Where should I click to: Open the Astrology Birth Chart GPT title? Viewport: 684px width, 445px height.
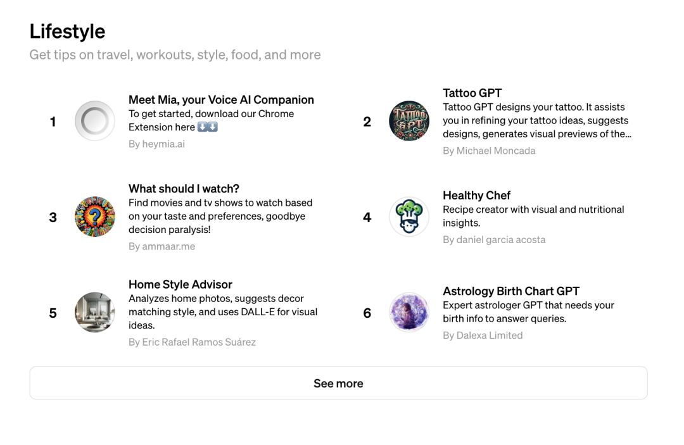click(510, 291)
